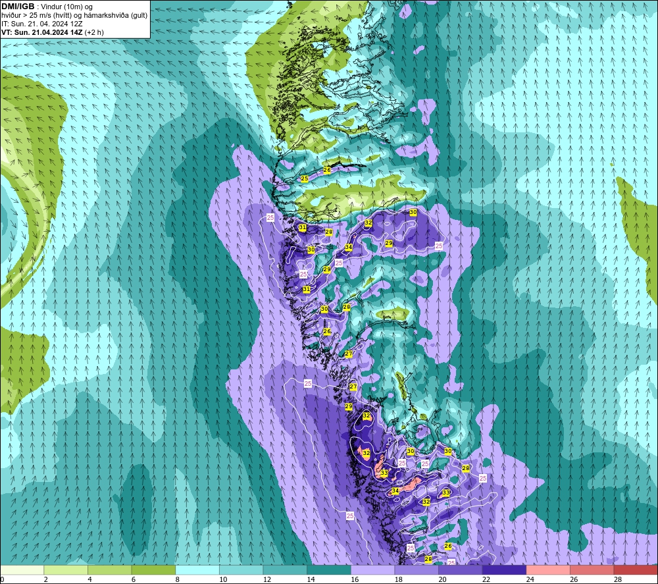Click the 'IT: Sun. 21. 04. 2024 12Z' line

click(x=42, y=24)
